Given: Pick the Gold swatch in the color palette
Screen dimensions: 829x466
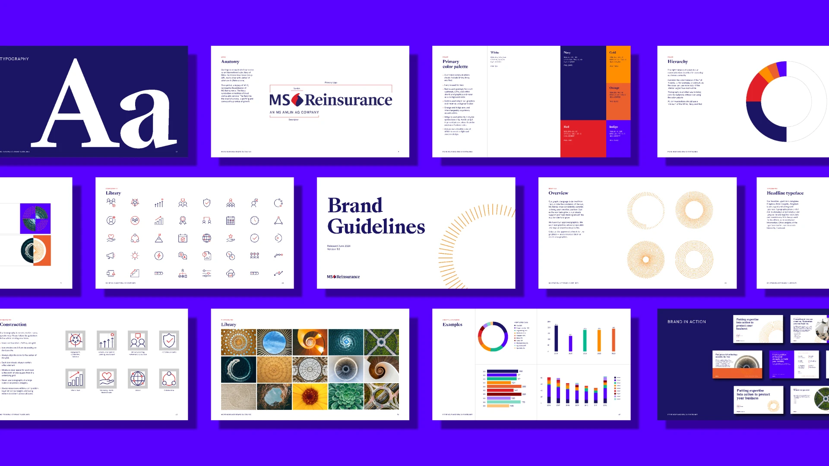Looking at the screenshot, I should [618, 64].
